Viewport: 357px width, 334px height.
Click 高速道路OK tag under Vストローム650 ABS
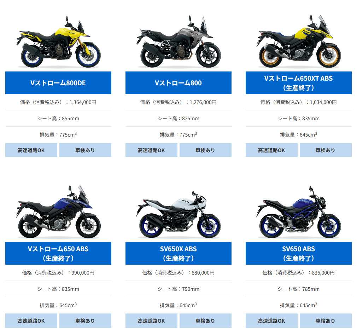(x=31, y=321)
